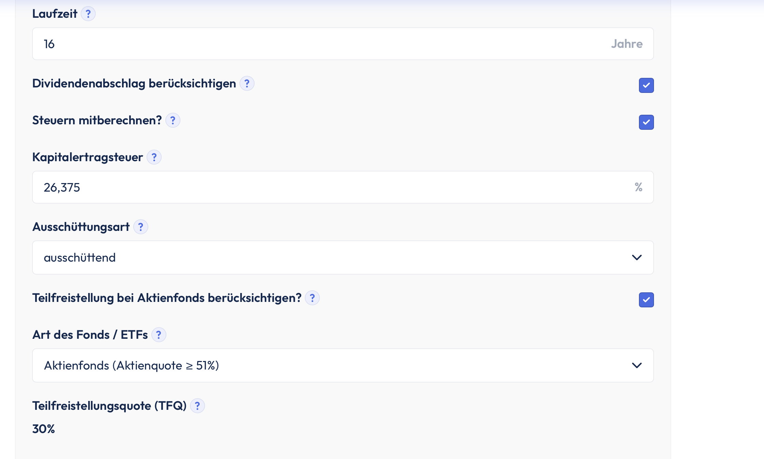Click the help icon beside Art des Fonds / ETFs

point(159,335)
